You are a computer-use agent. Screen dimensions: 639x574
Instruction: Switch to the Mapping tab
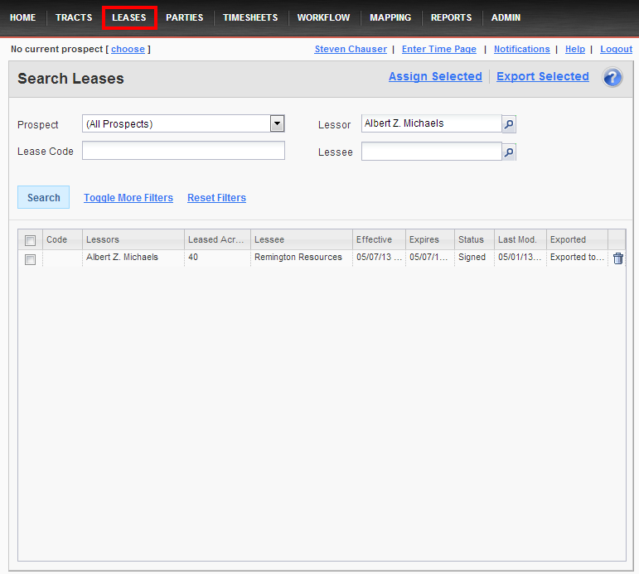390,17
